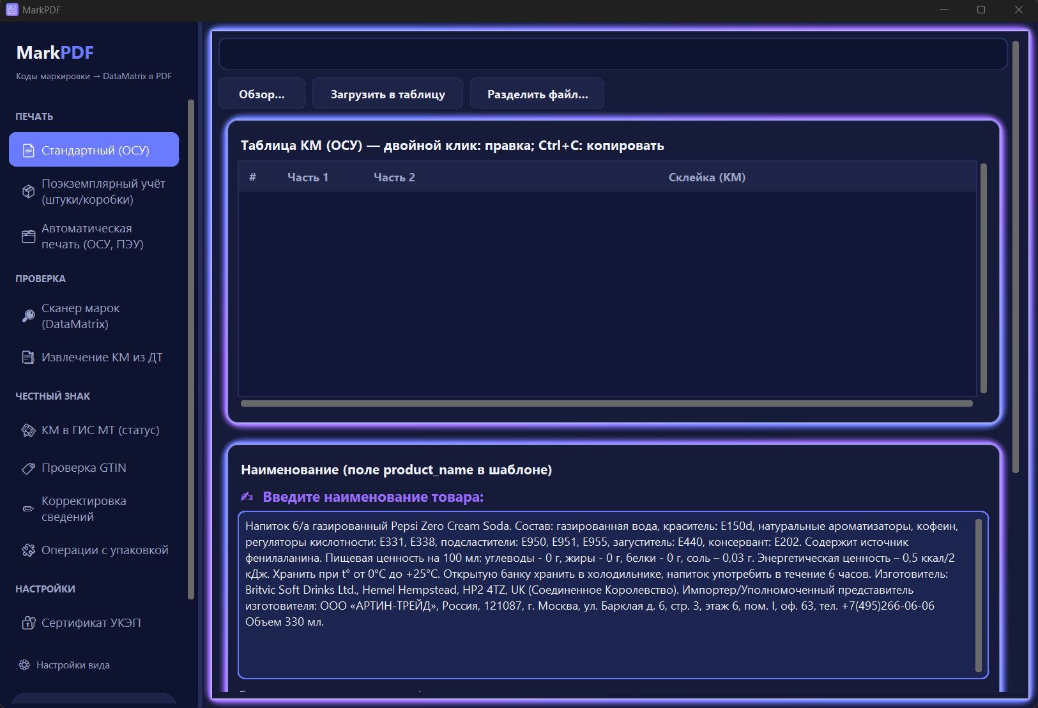Click the file icon of Извлечение КМ из ДТ

pyautogui.click(x=28, y=358)
